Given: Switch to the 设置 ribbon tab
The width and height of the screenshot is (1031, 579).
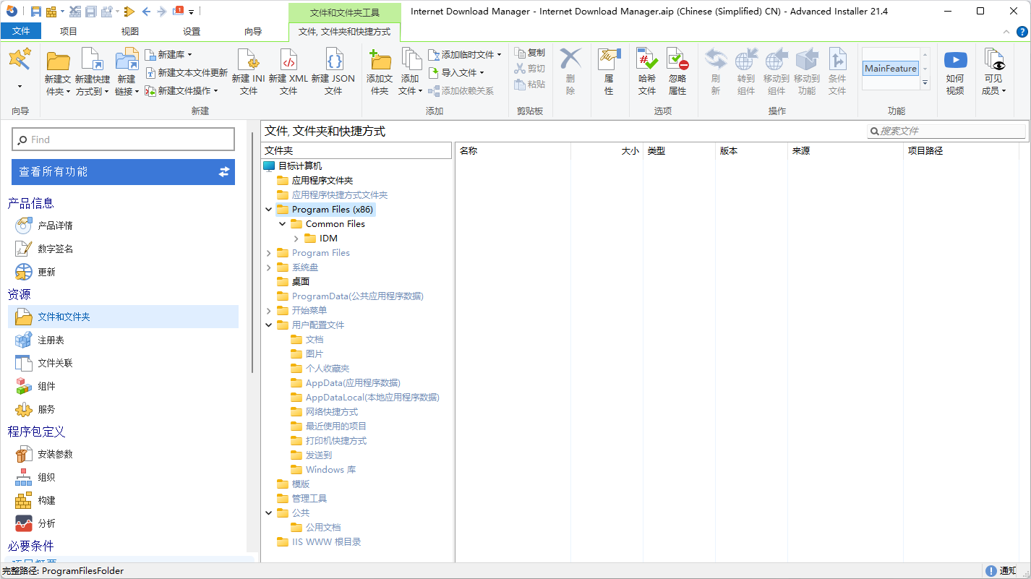Looking at the screenshot, I should click(x=192, y=31).
